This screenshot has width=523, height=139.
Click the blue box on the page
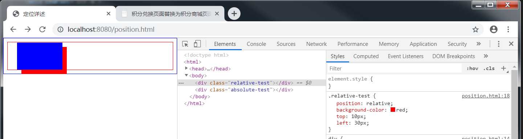40,56
